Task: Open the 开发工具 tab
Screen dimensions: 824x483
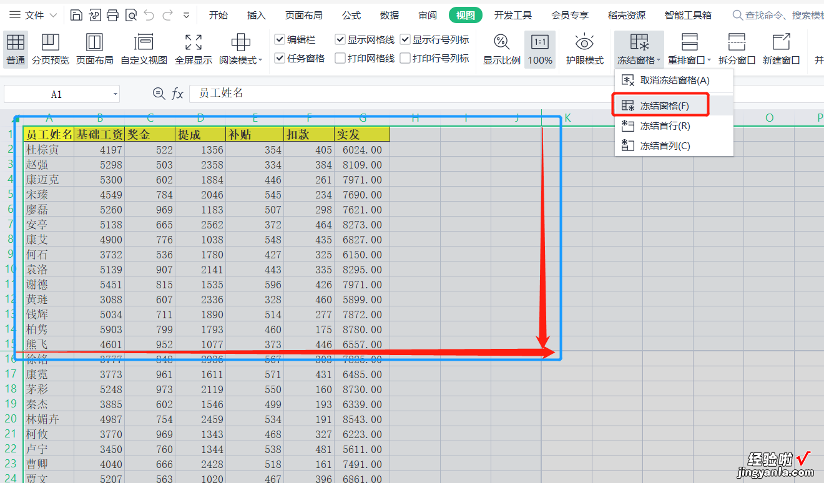Action: (513, 15)
